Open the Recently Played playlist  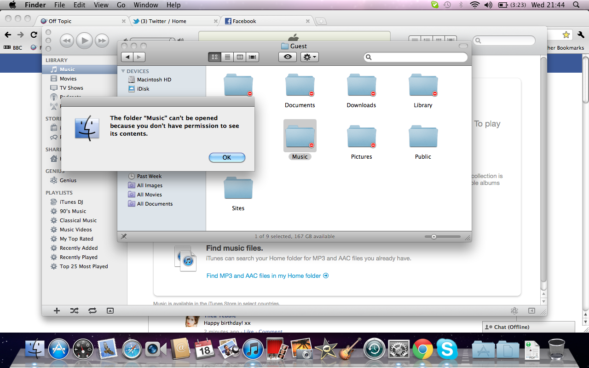pyautogui.click(x=80, y=257)
